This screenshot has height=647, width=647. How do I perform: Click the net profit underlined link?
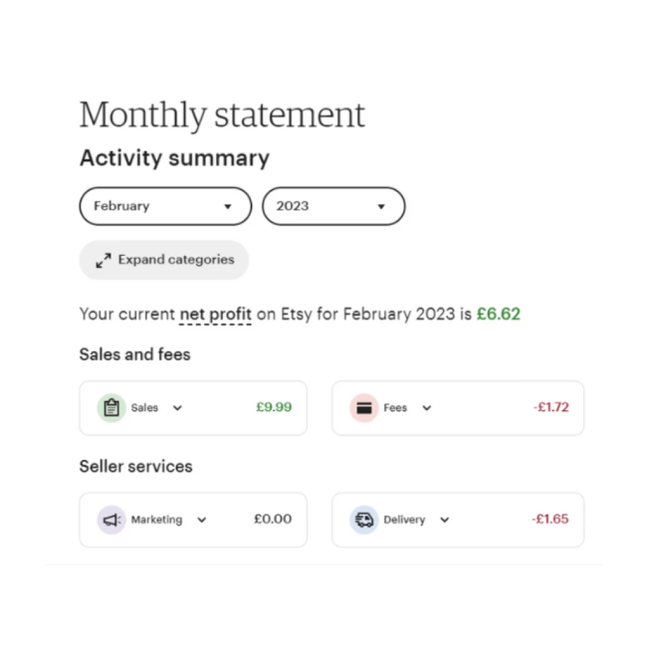coord(215,315)
